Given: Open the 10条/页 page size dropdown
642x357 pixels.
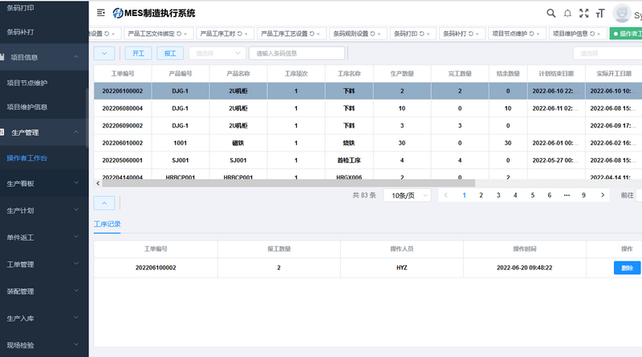Looking at the screenshot, I should tap(408, 195).
